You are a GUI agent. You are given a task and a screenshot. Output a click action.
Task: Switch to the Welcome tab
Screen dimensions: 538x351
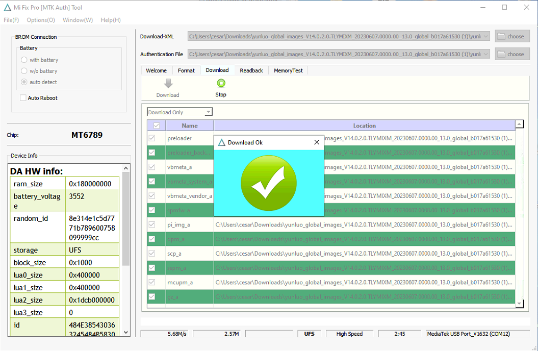156,70
